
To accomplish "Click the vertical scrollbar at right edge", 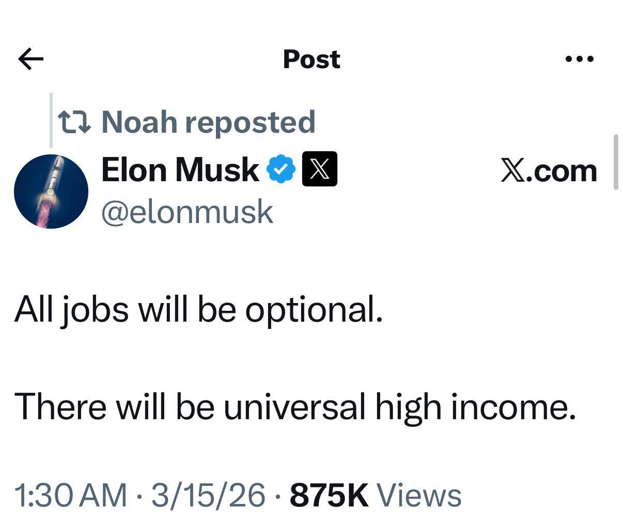I will tap(616, 162).
